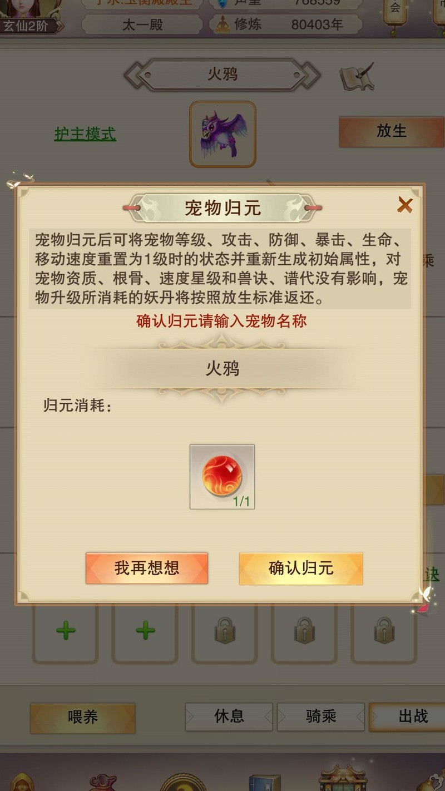
Task: Click the middle locked padlock slot
Action: [304, 631]
